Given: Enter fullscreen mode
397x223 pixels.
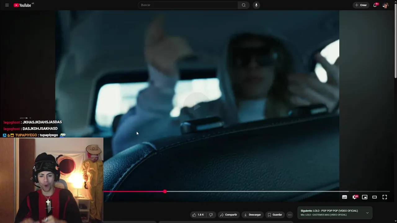Looking at the screenshot, I should [385, 197].
